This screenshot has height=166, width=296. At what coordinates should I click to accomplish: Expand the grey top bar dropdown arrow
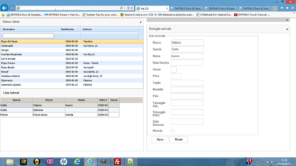tap(287, 20)
